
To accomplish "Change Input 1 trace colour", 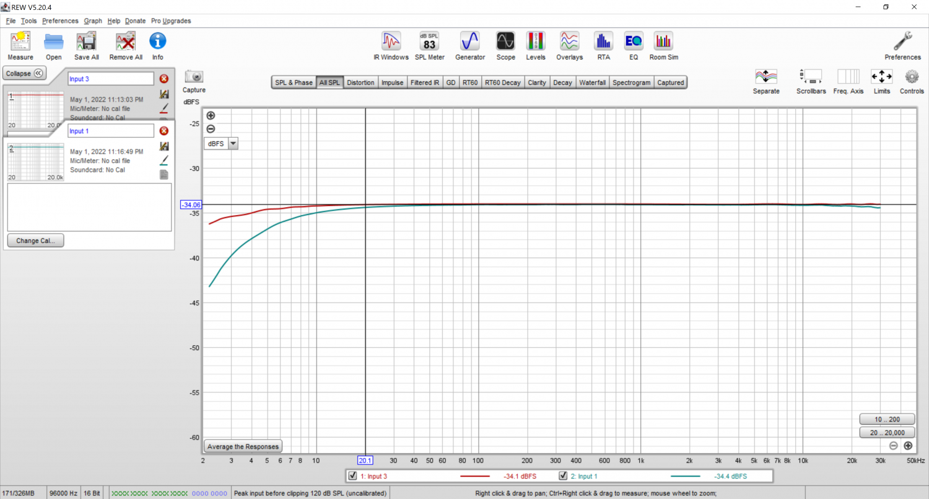I will coord(164,160).
